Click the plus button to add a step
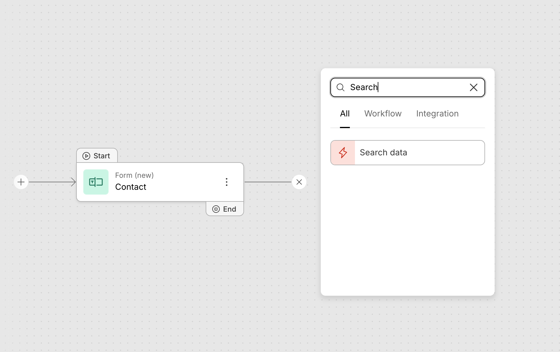This screenshot has height=352, width=560. [21, 182]
